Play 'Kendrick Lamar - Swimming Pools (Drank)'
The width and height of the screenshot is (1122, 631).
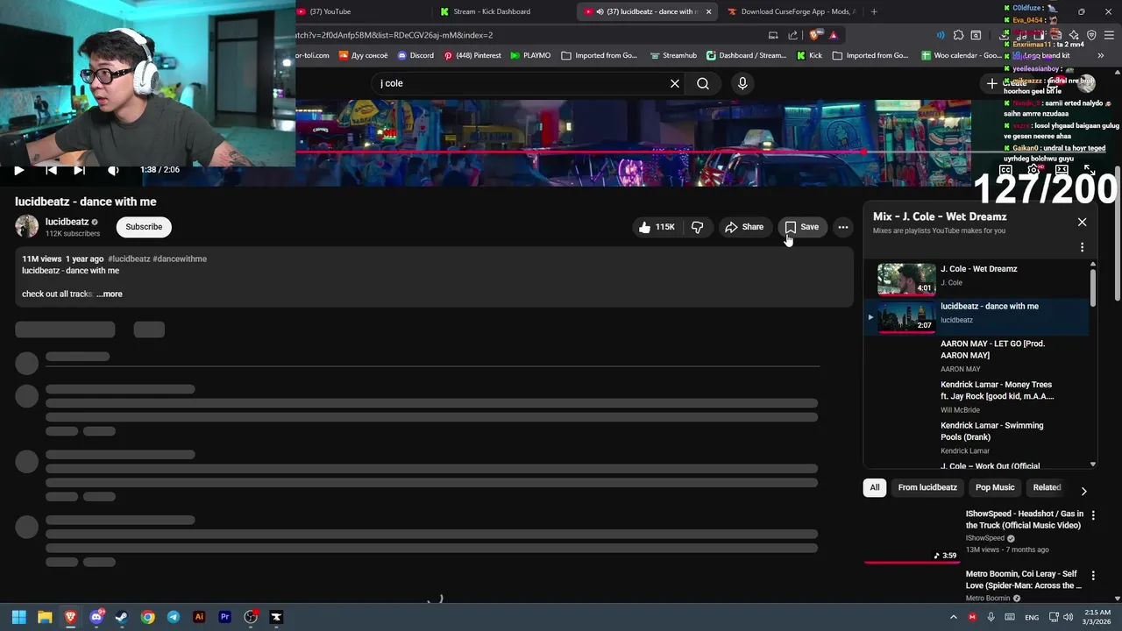(978, 439)
